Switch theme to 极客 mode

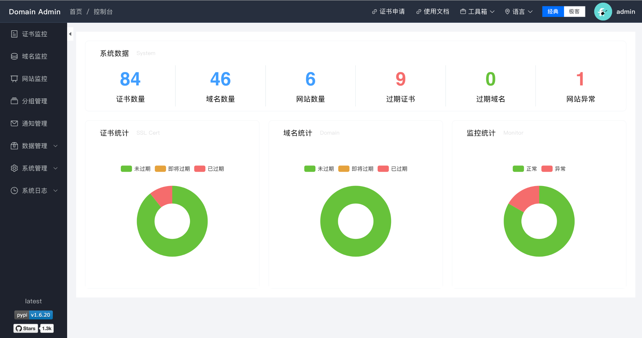pyautogui.click(x=574, y=11)
